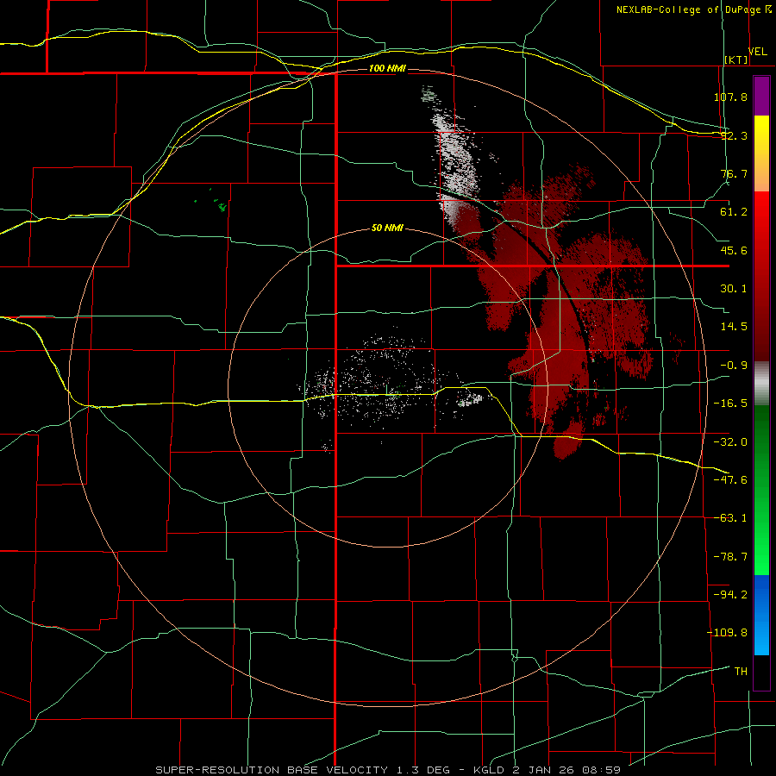Select the 14.5 velocity scale value
This screenshot has width=776, height=776.
[x=734, y=327]
